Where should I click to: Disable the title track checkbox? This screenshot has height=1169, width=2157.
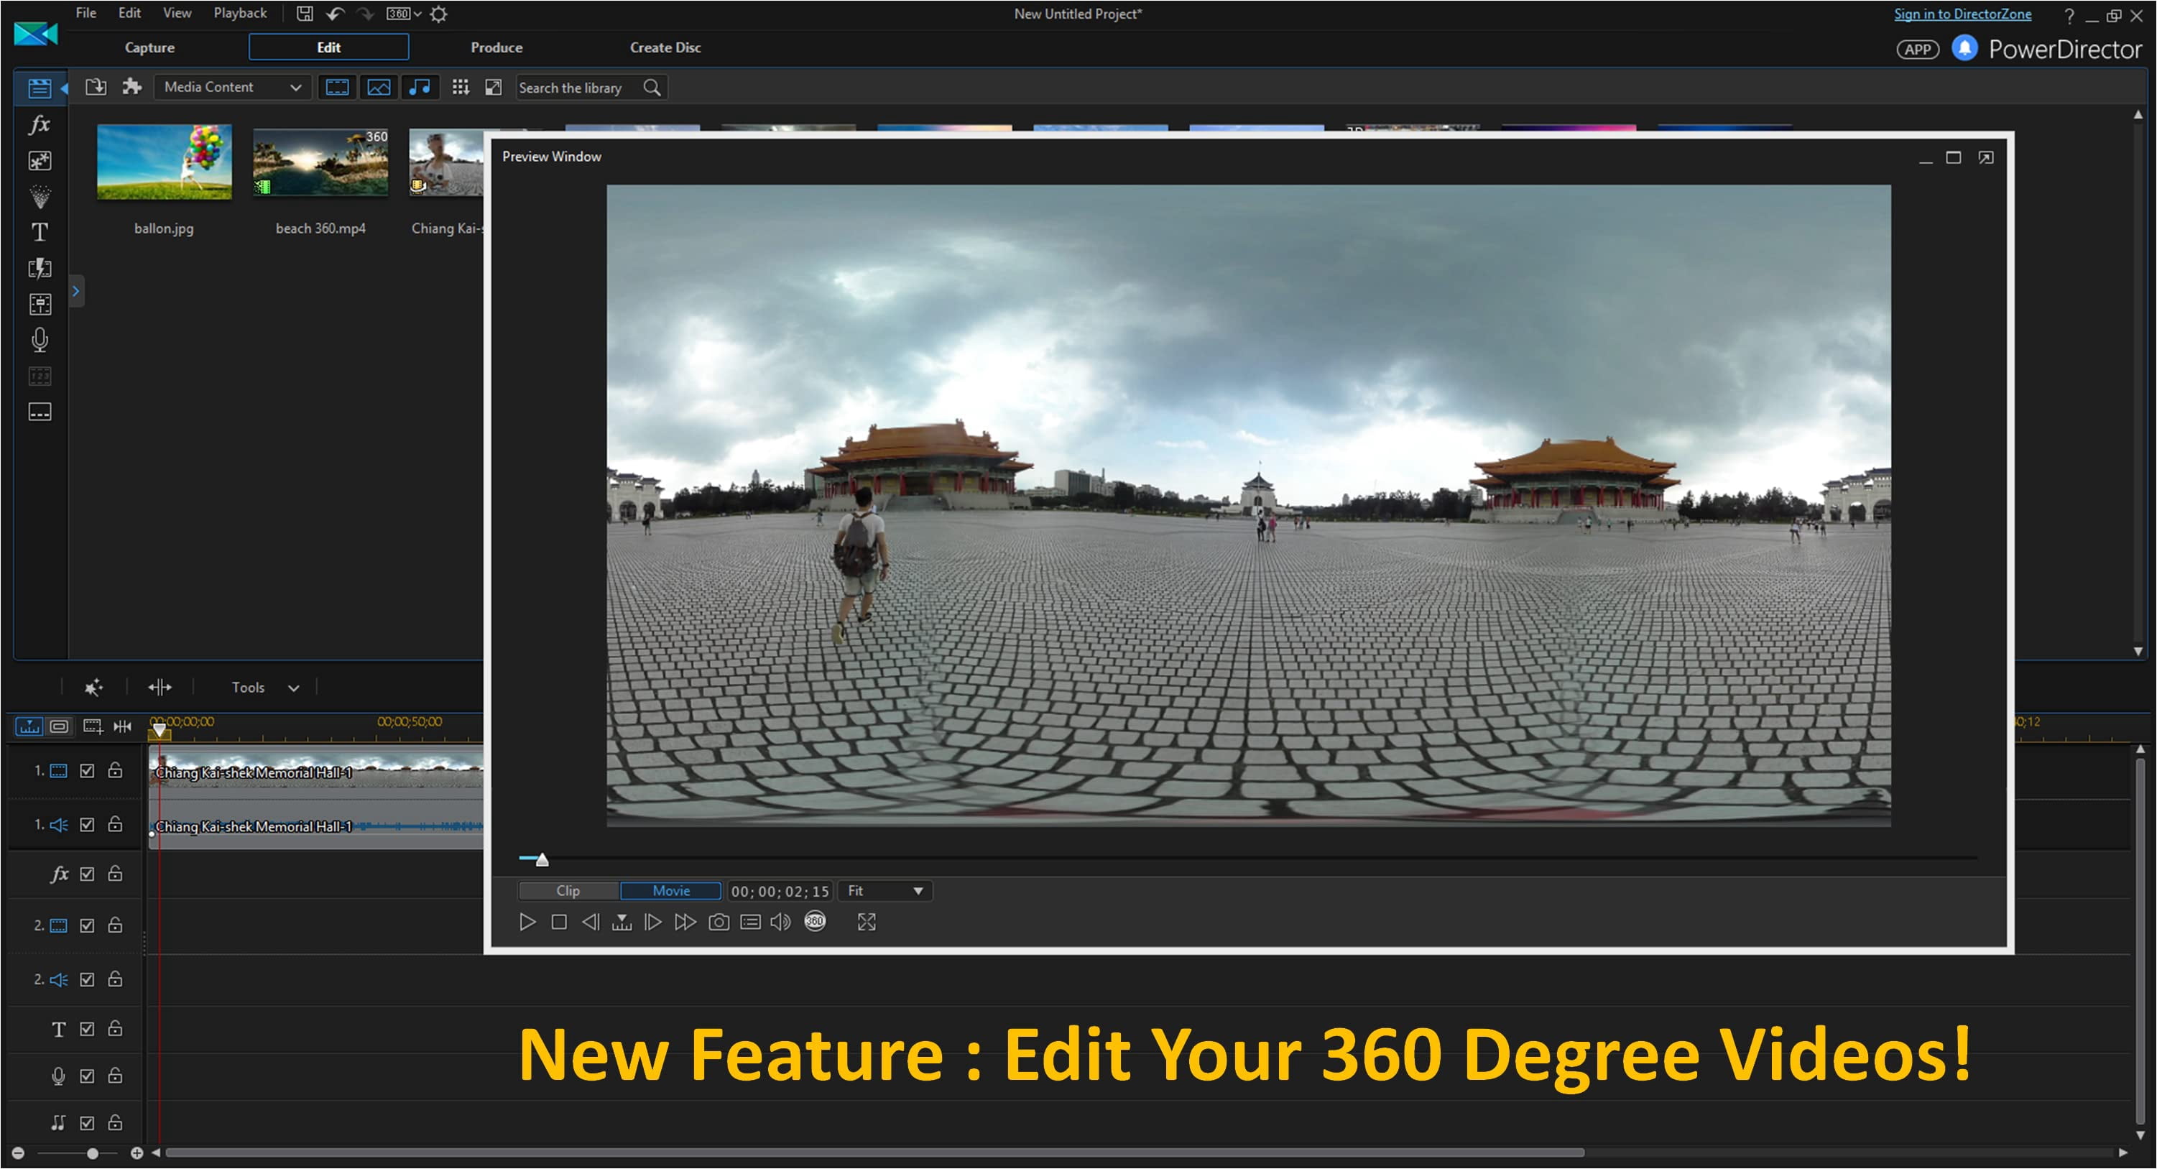coord(87,1029)
